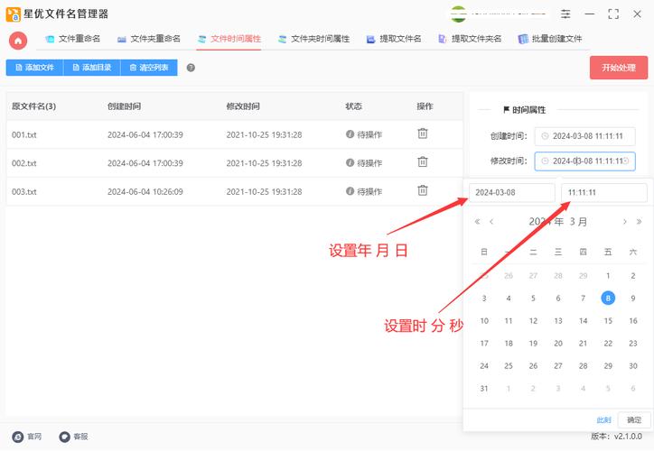Viewport: 654px width, 451px height.
Task: Pick day 15 in the calendar
Action: coord(608,320)
